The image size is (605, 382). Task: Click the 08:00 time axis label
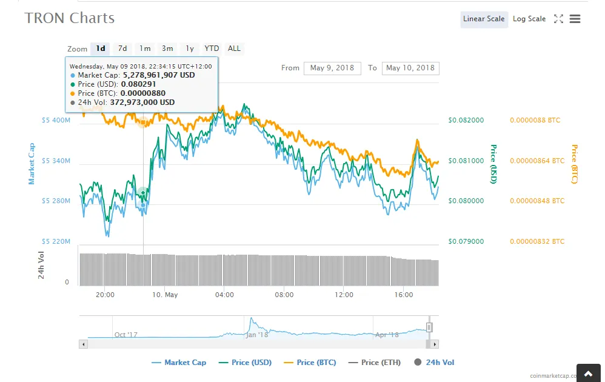(x=284, y=295)
